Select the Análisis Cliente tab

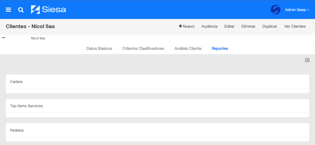188,49
